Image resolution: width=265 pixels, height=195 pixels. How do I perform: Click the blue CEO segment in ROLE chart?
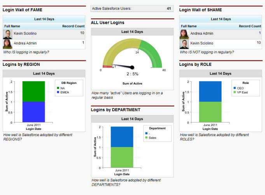pyautogui.click(x=210, y=92)
